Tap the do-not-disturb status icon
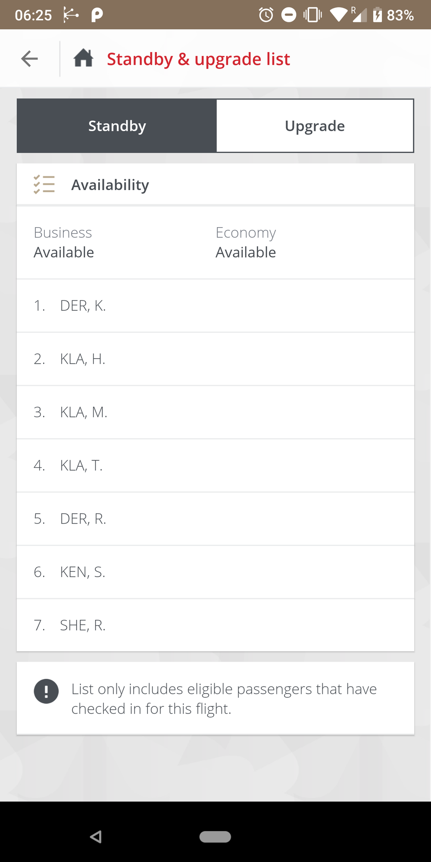Viewport: 431px width, 862px height. pos(289,15)
